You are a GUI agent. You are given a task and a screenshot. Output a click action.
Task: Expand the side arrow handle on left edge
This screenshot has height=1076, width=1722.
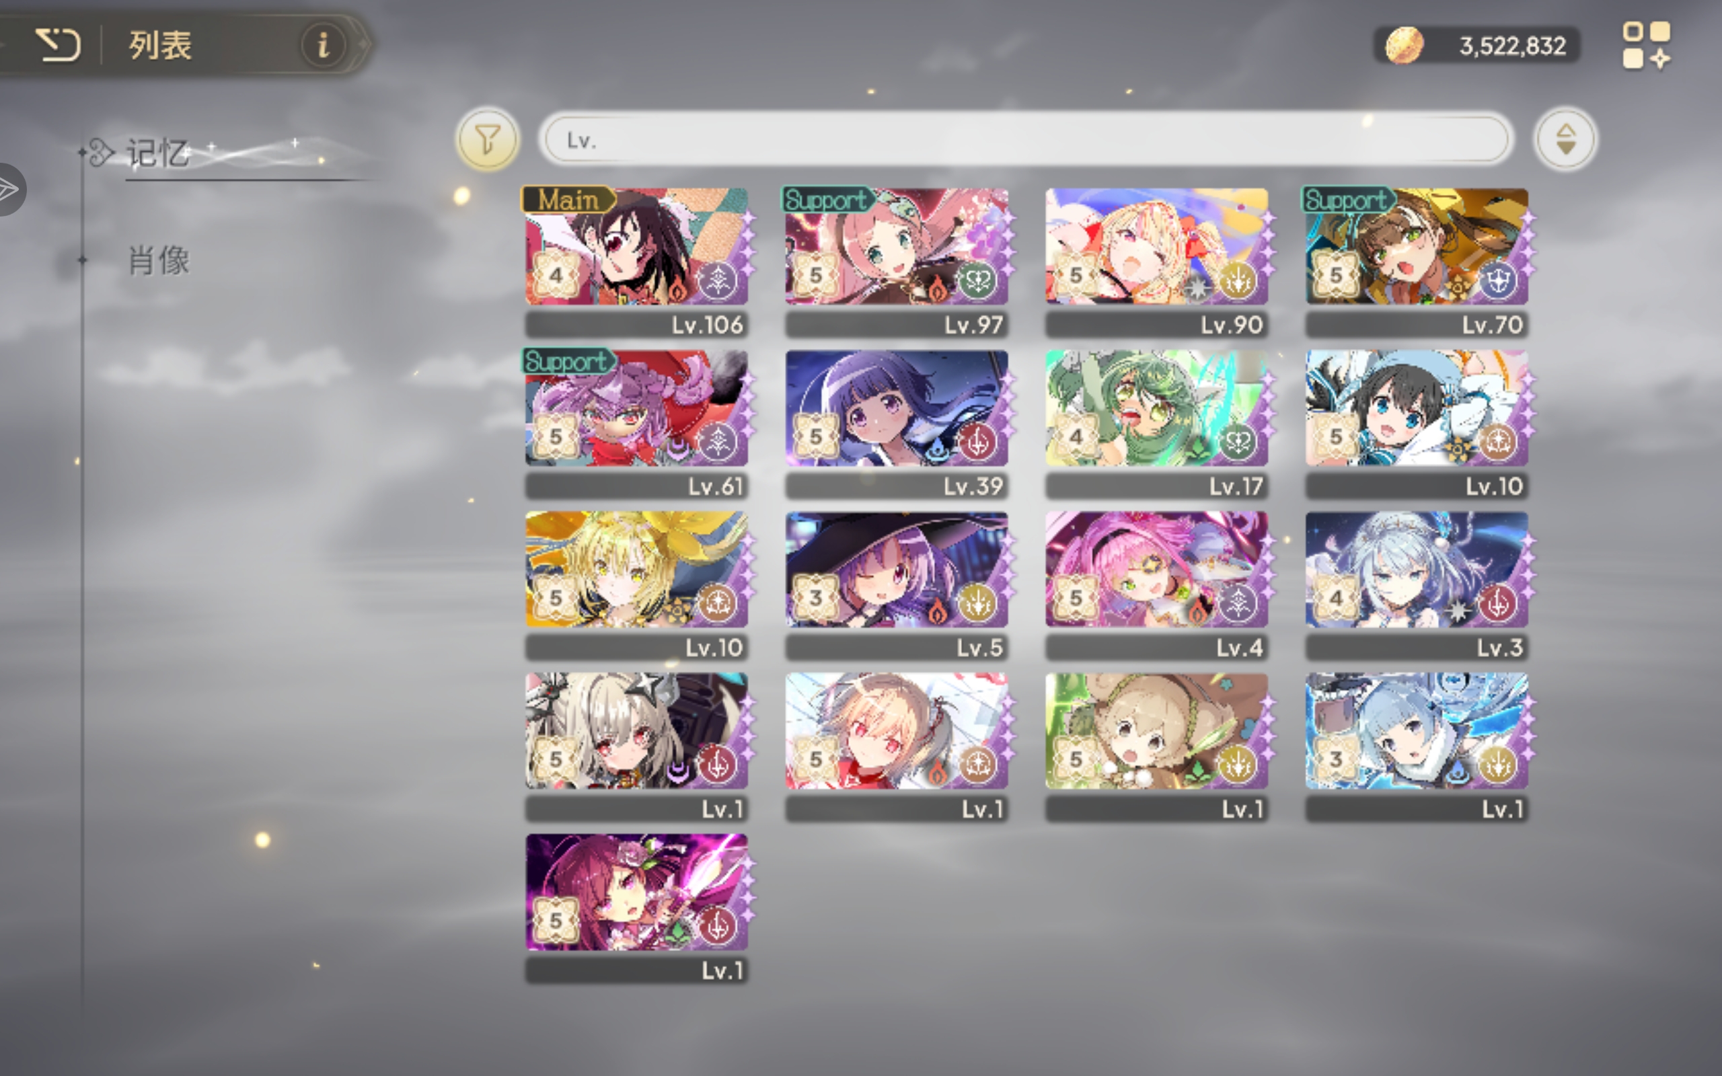click(10, 189)
